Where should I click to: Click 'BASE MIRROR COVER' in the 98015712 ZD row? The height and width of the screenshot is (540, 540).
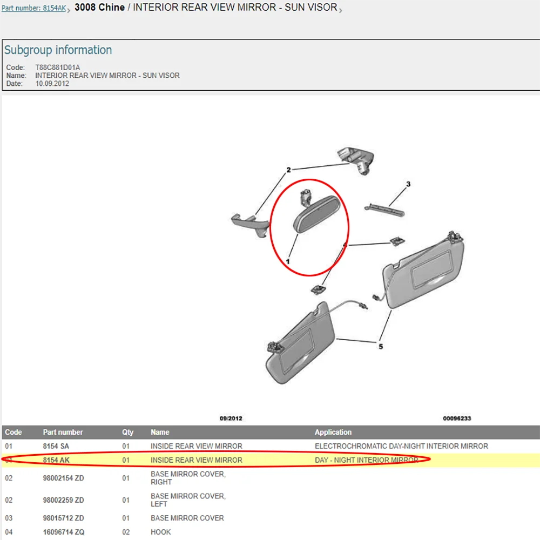(x=187, y=518)
